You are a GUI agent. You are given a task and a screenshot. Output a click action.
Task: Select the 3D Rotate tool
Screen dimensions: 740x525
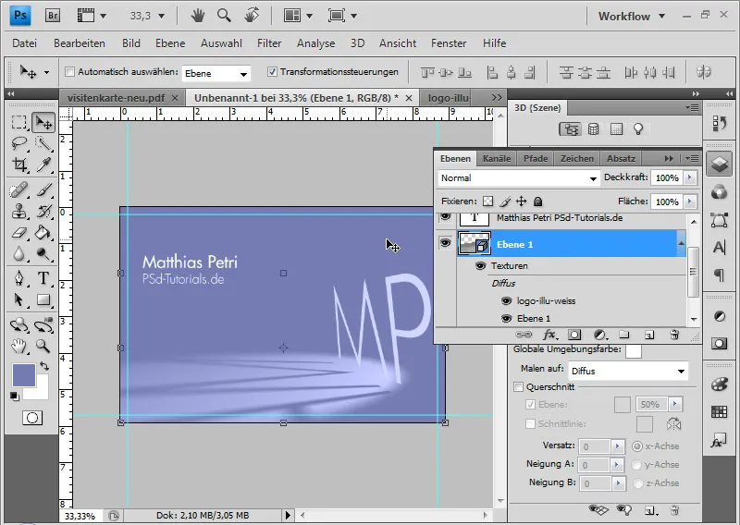(18, 325)
